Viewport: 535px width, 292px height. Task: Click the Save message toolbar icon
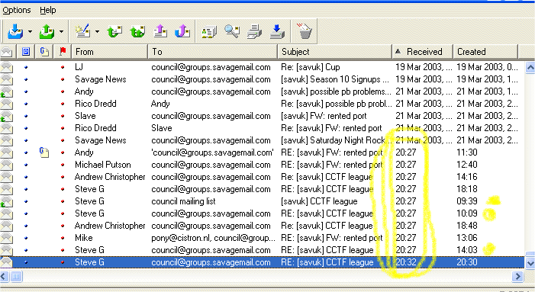[x=277, y=31]
